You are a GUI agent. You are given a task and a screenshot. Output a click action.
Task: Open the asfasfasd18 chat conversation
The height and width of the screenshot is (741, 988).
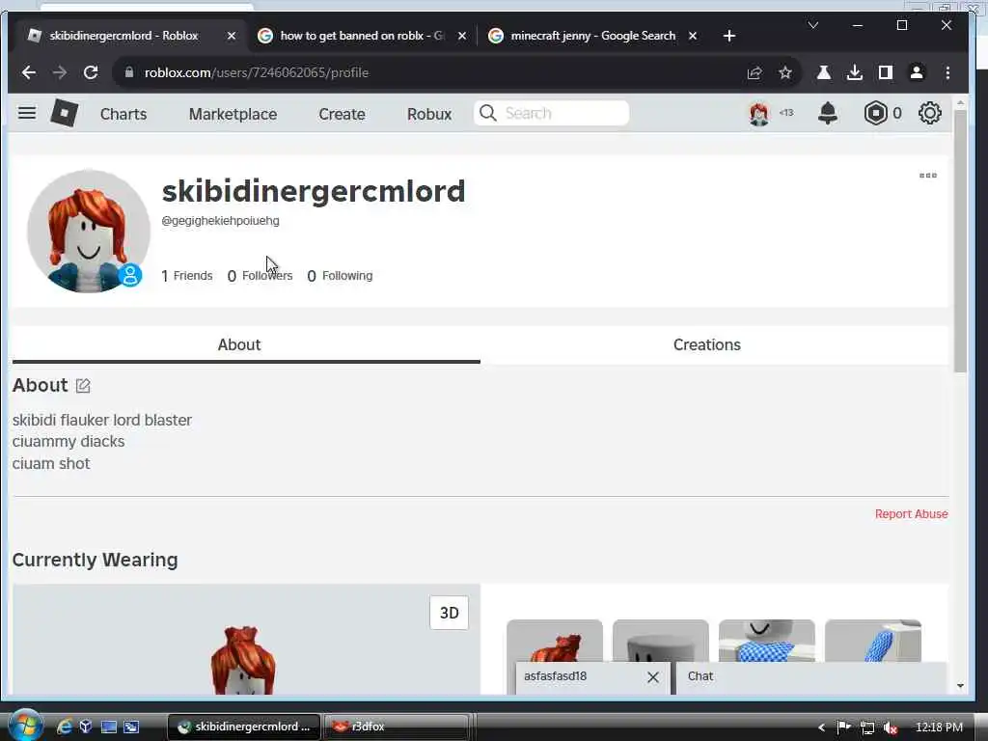pyautogui.click(x=555, y=676)
